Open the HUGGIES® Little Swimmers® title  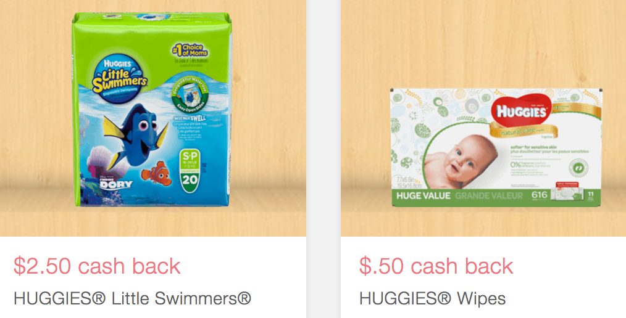pyautogui.click(x=132, y=298)
